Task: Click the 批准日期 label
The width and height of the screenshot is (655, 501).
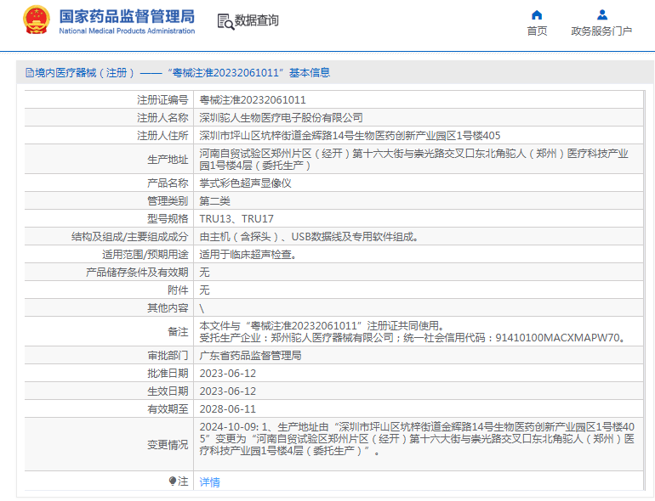Action: [x=168, y=374]
